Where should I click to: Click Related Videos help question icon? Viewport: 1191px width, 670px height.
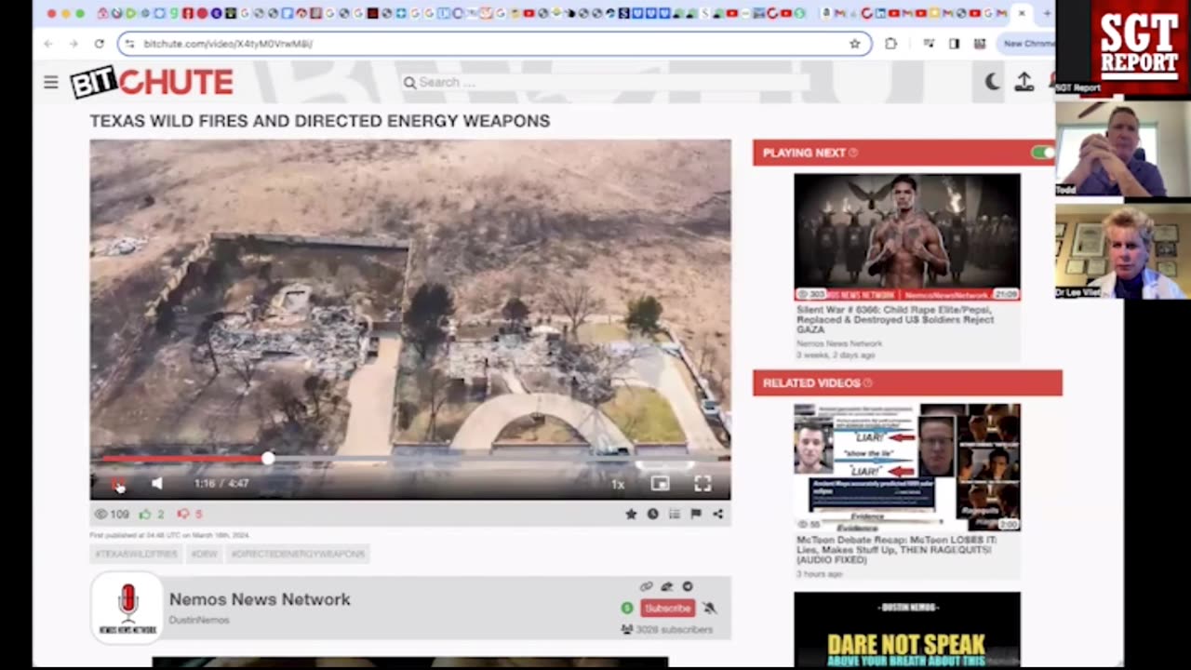click(x=868, y=383)
